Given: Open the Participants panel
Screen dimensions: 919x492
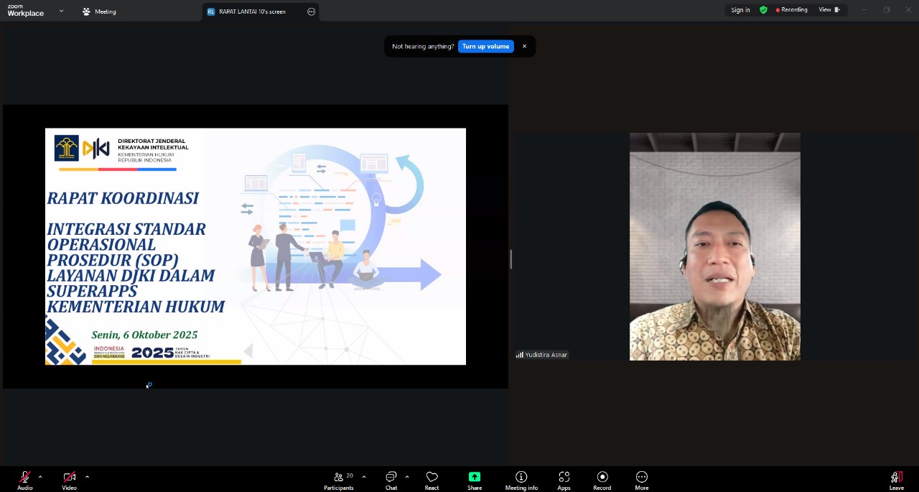Looking at the screenshot, I should 339,480.
